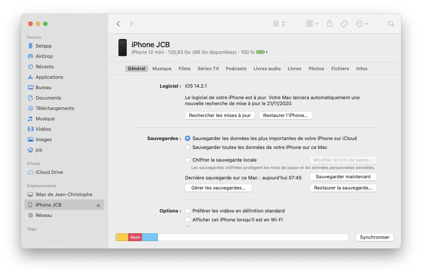
Task: Click the blue storage bar segment
Action: click(x=150, y=237)
